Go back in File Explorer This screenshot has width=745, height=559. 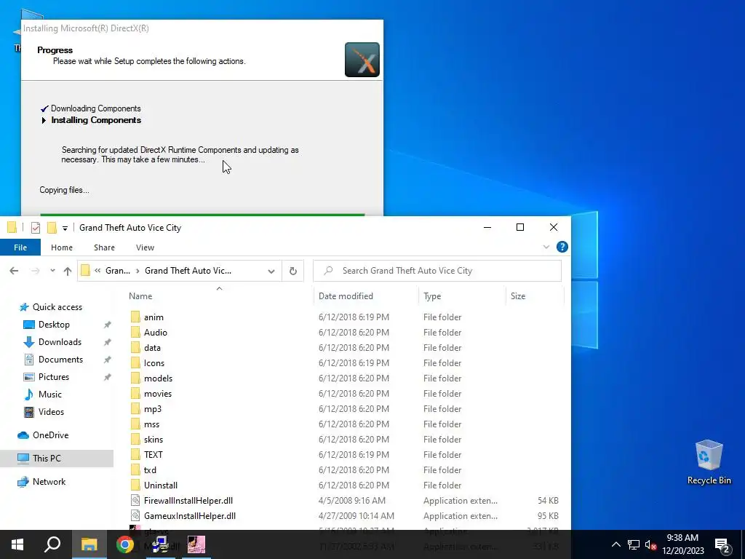pos(15,271)
